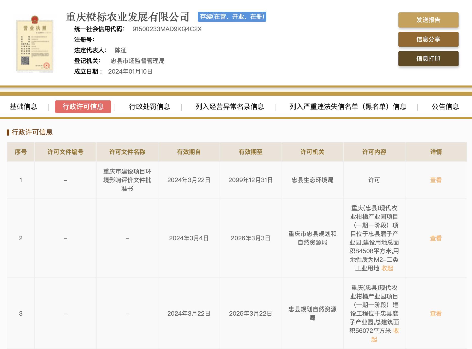Click the company name 重庆橙标农业发展有限公司
Image resolution: width=472 pixels, height=349 pixels.
(x=127, y=17)
